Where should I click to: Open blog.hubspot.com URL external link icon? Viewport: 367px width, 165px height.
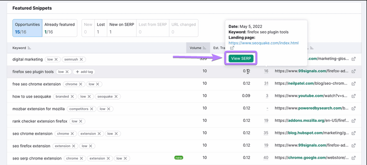tap(354, 133)
